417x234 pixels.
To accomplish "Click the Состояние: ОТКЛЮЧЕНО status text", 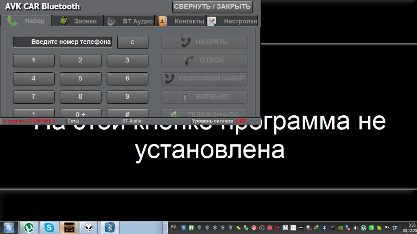I will click(x=29, y=121).
